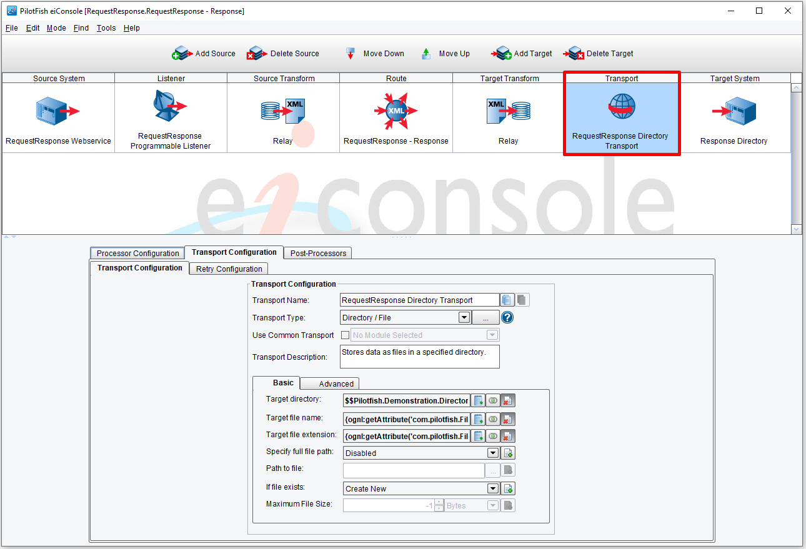
Task: Click the add-property icon beside If file exists
Action: click(508, 488)
